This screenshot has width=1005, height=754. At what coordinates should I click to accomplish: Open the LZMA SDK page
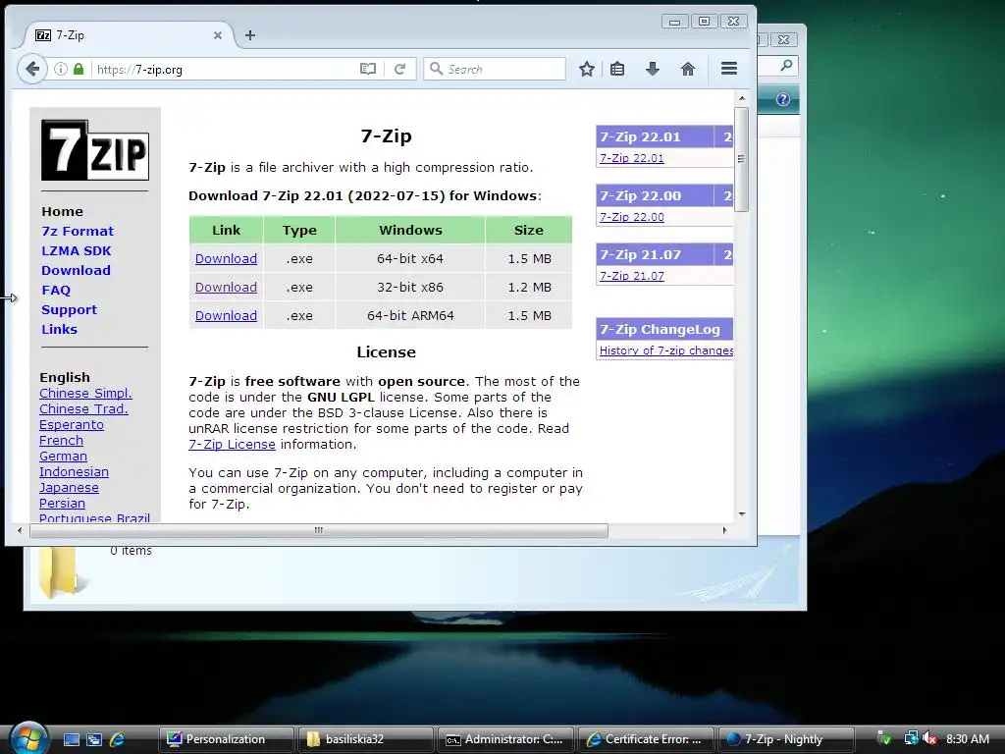[77, 250]
